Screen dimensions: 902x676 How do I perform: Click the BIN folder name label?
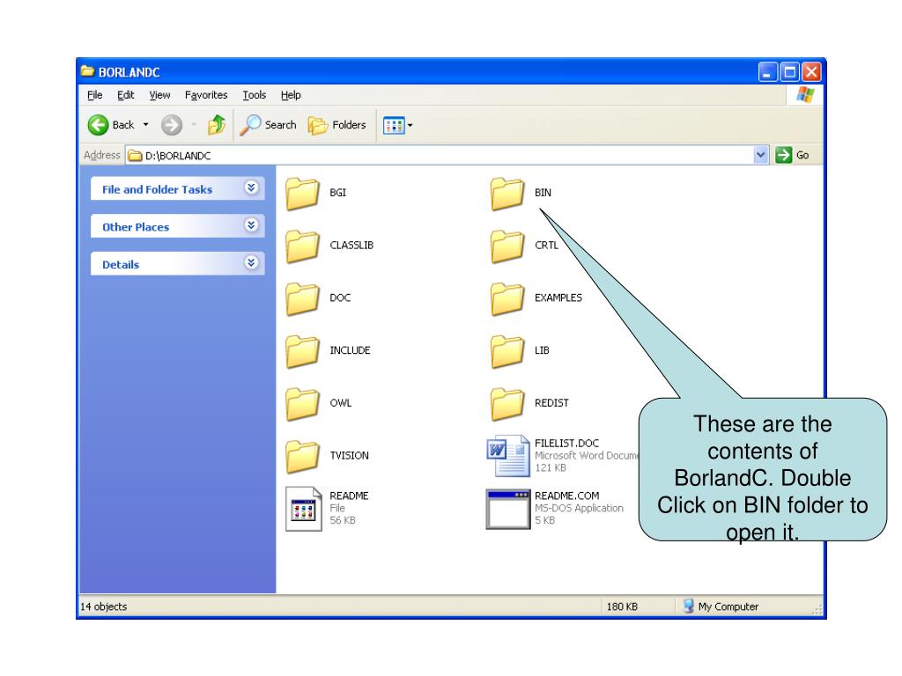[543, 193]
